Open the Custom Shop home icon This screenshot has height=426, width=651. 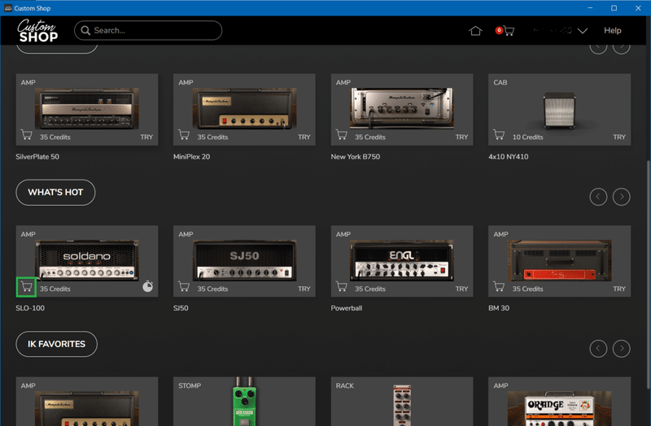(x=475, y=31)
